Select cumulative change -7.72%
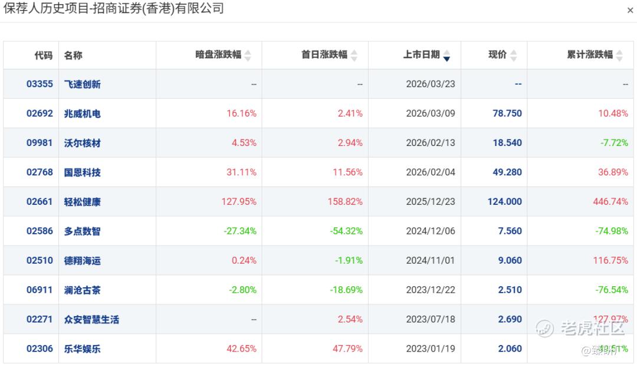Image resolution: width=637 pixels, height=365 pixels. [x=614, y=142]
